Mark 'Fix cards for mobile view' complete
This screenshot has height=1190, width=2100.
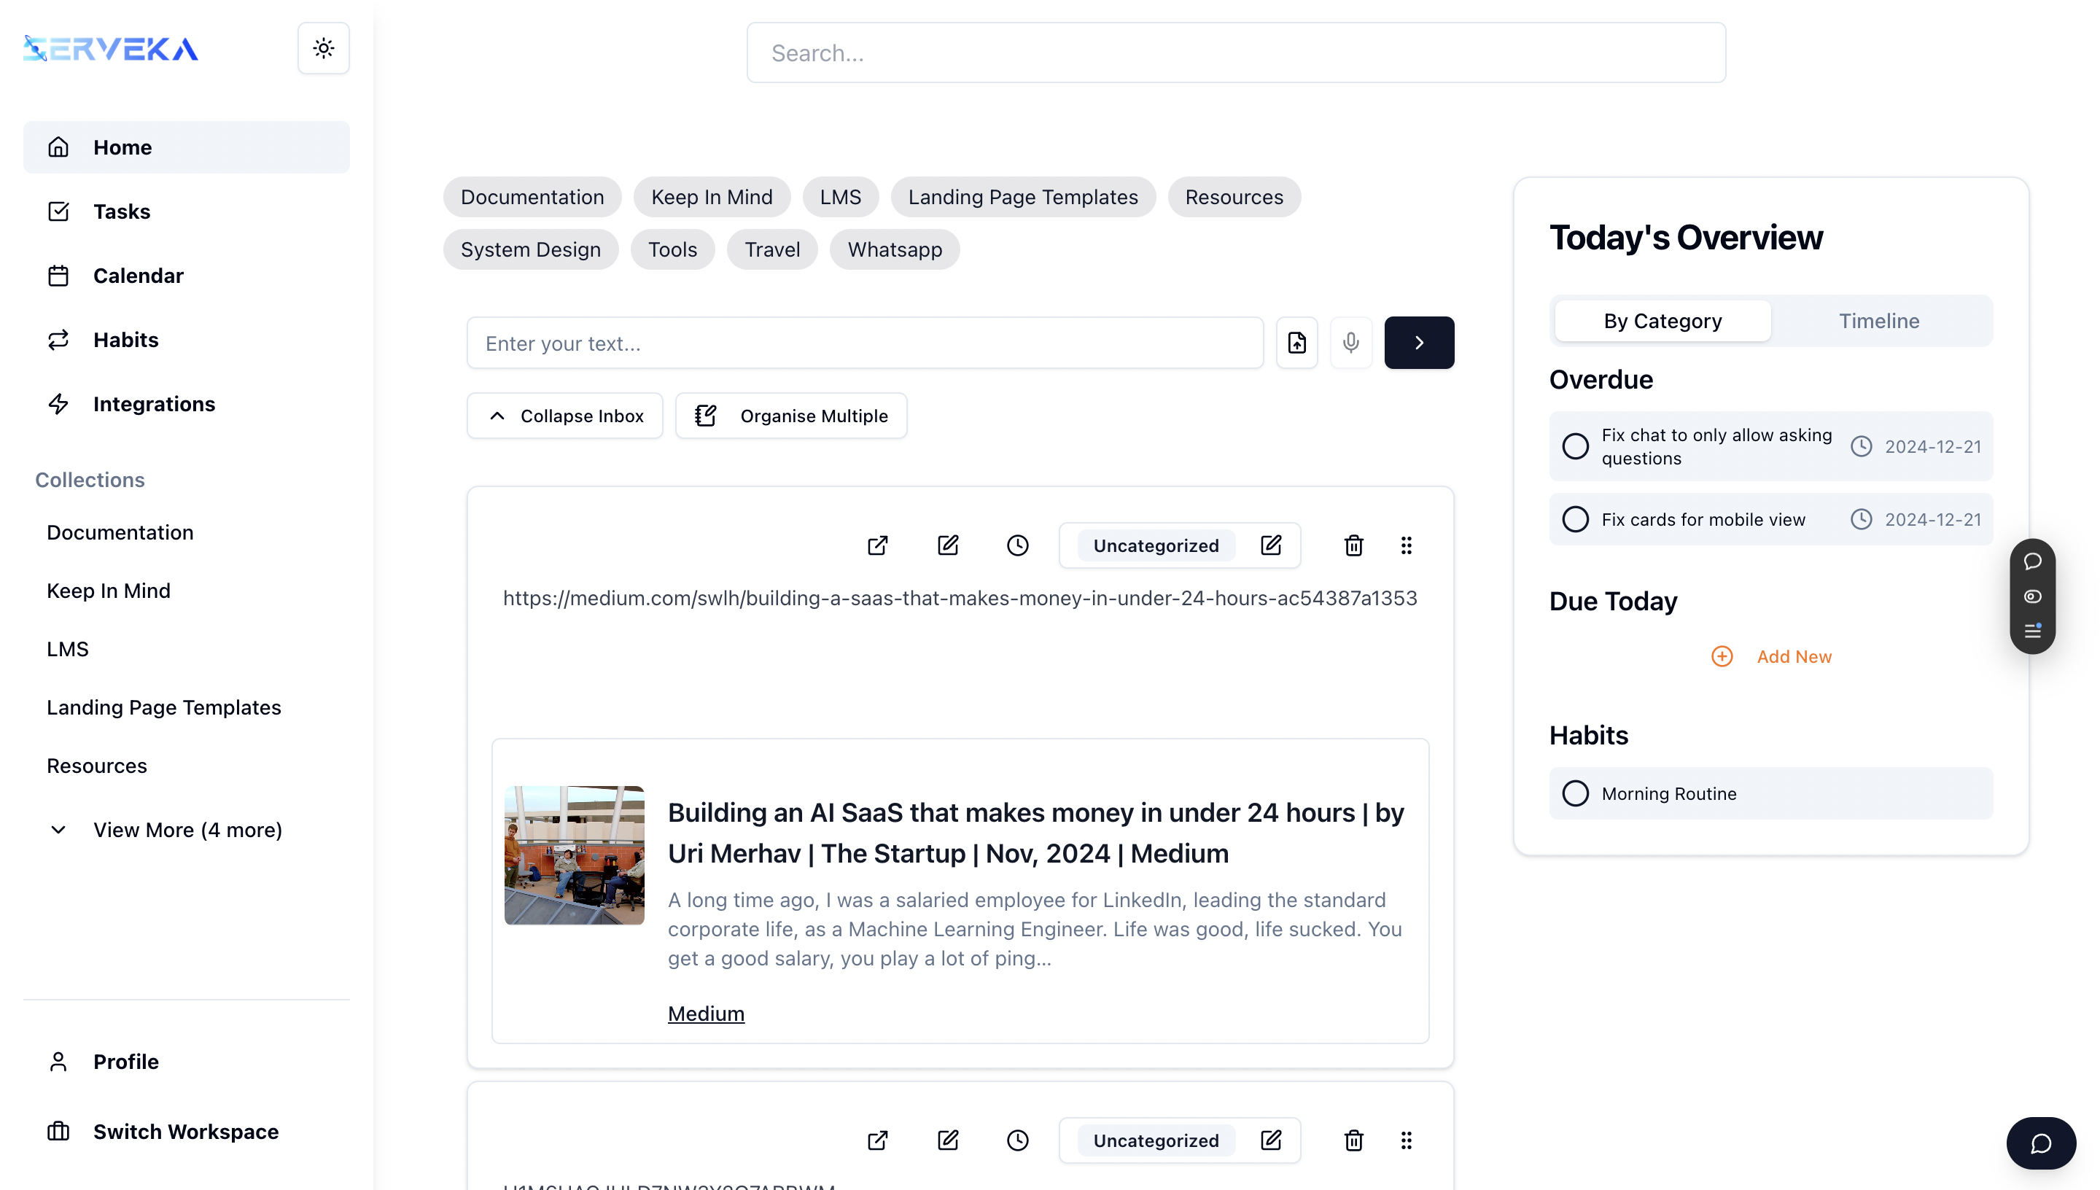[x=1574, y=519]
